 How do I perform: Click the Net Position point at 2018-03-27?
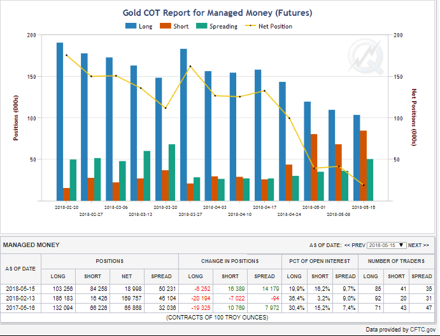[190, 66]
